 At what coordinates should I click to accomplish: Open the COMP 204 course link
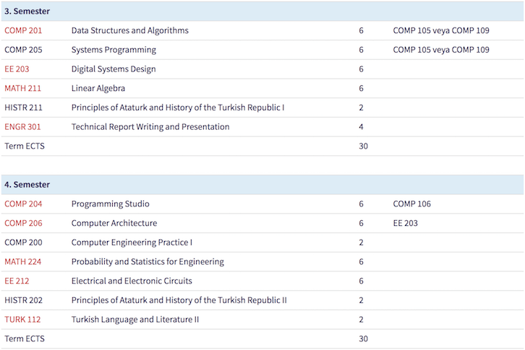pyautogui.click(x=23, y=204)
